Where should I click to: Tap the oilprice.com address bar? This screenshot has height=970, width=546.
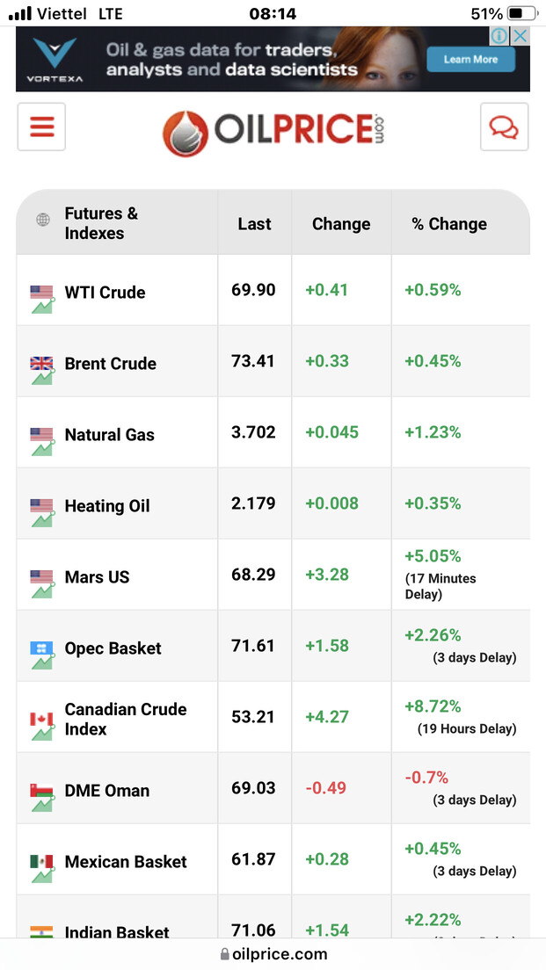coord(273,954)
